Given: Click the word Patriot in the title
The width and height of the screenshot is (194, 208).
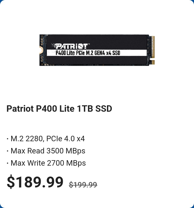Looking at the screenshot, I should tap(20, 108).
